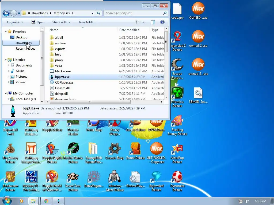Select Recent Places under Favorites

click(25, 49)
